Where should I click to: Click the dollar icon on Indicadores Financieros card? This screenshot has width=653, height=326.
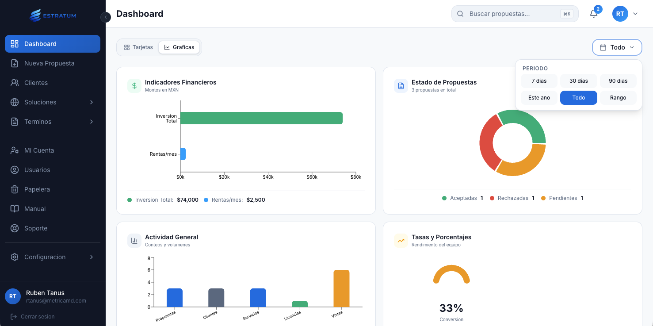click(x=134, y=85)
